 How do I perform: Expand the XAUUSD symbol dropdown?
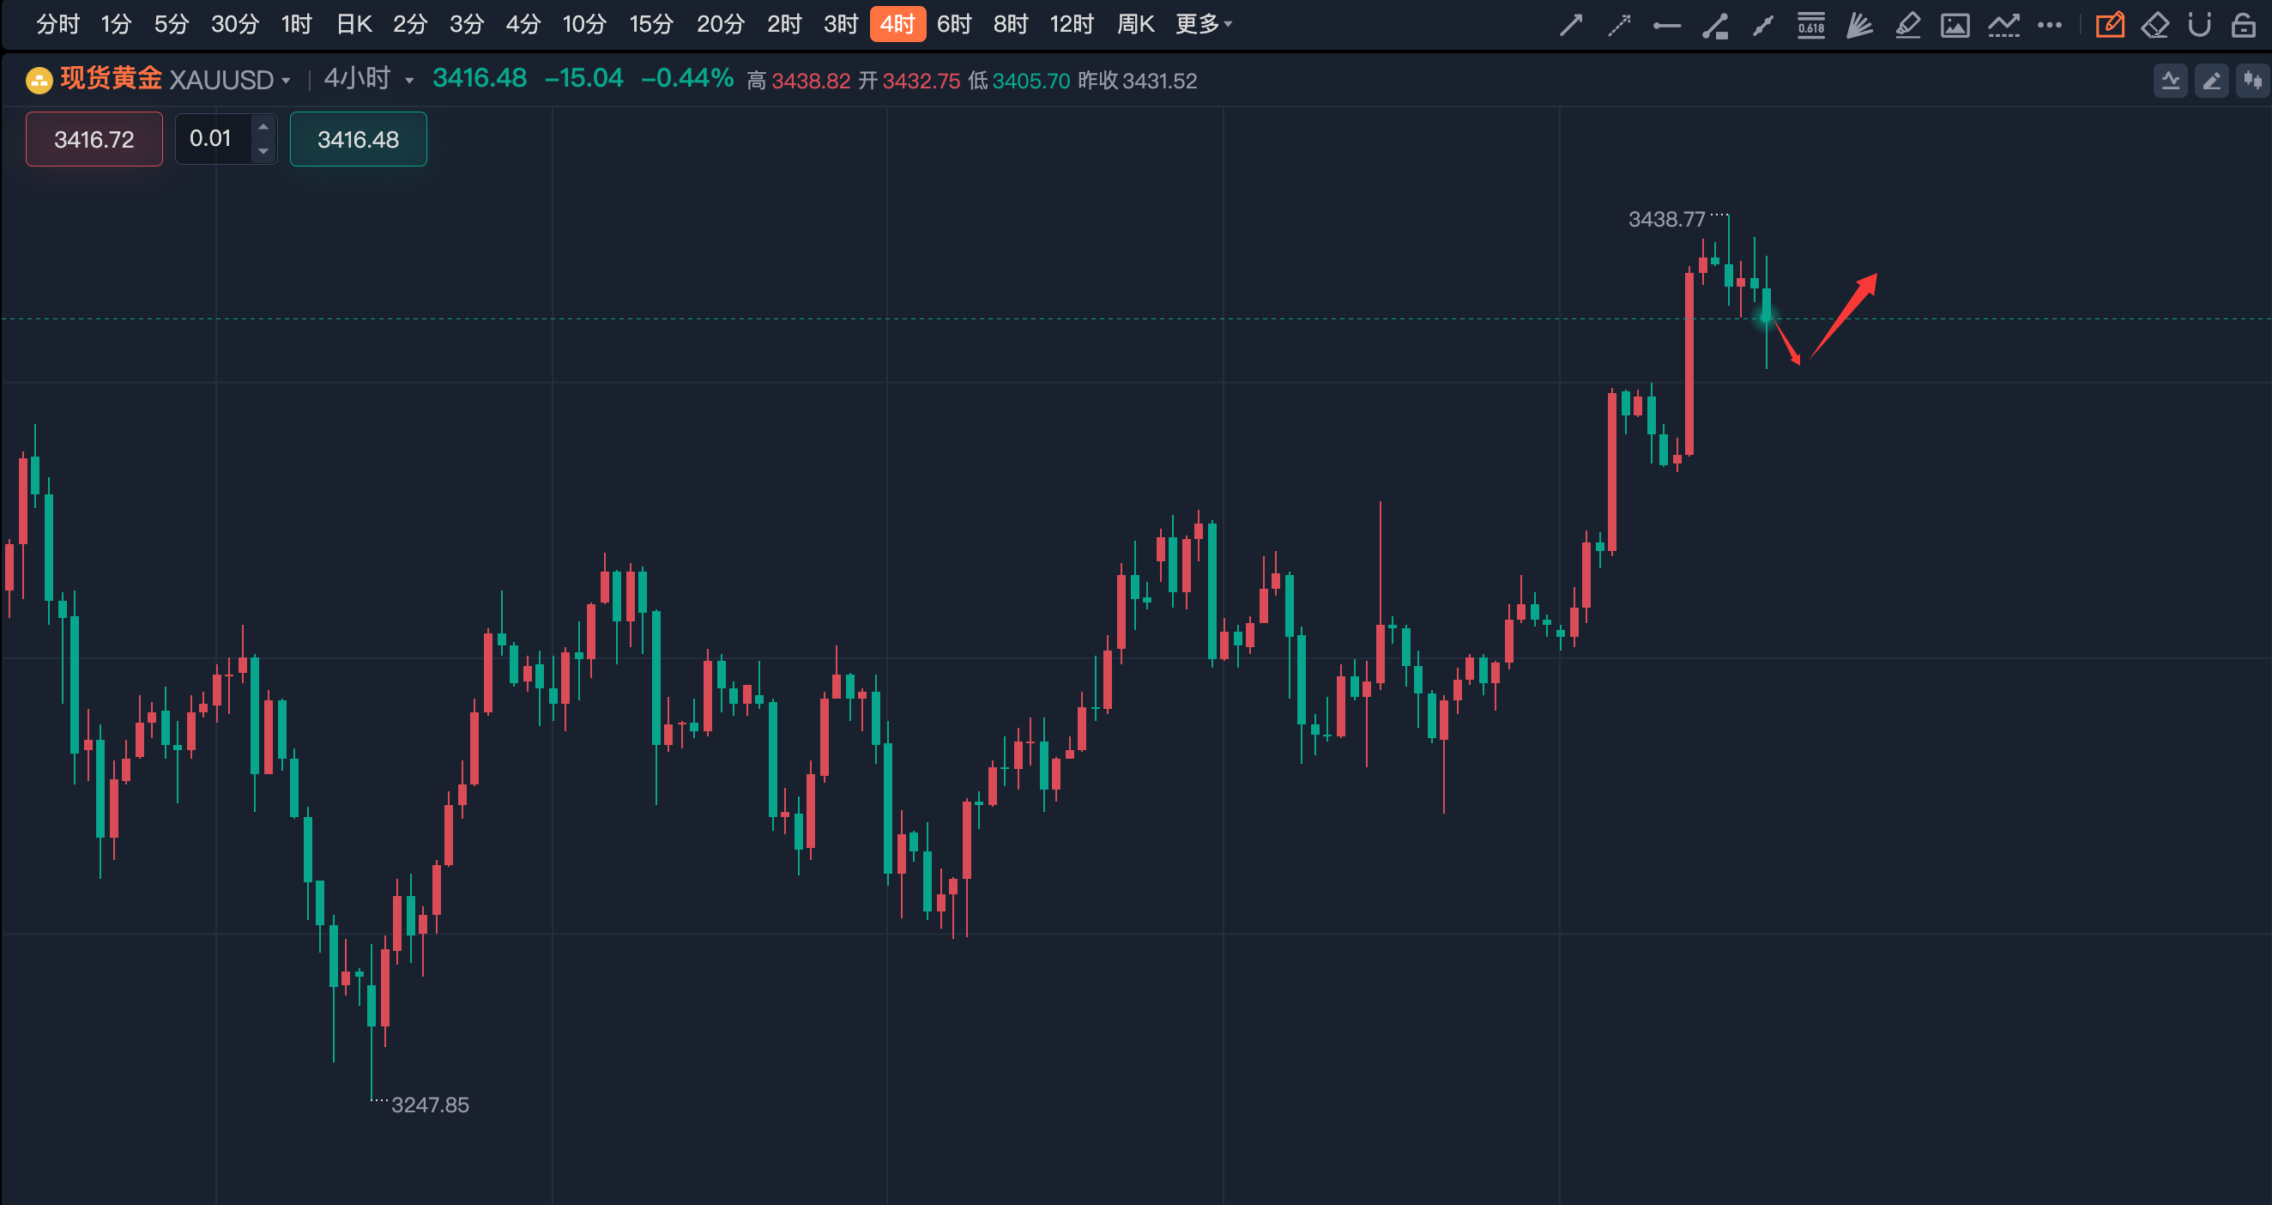[x=286, y=81]
